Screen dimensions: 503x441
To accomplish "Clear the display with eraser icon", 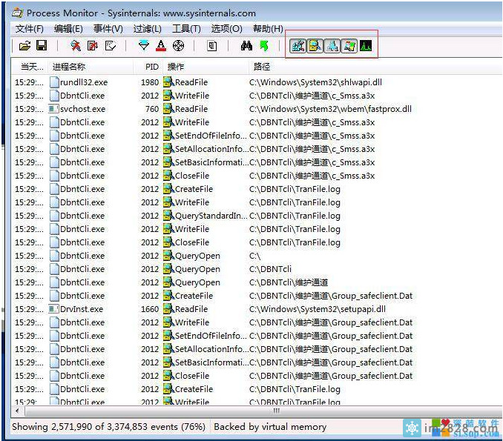I will [111, 46].
